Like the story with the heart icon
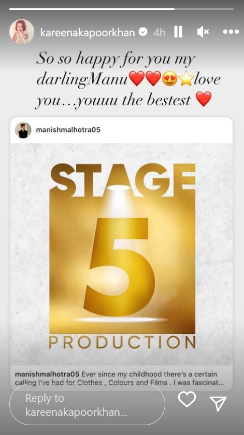Screen dimensions: 244x435 pos(187,399)
